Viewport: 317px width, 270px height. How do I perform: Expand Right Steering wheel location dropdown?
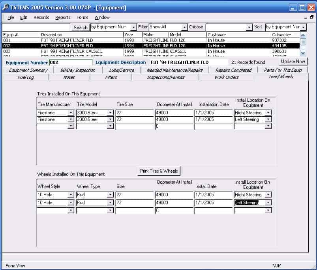268,195
